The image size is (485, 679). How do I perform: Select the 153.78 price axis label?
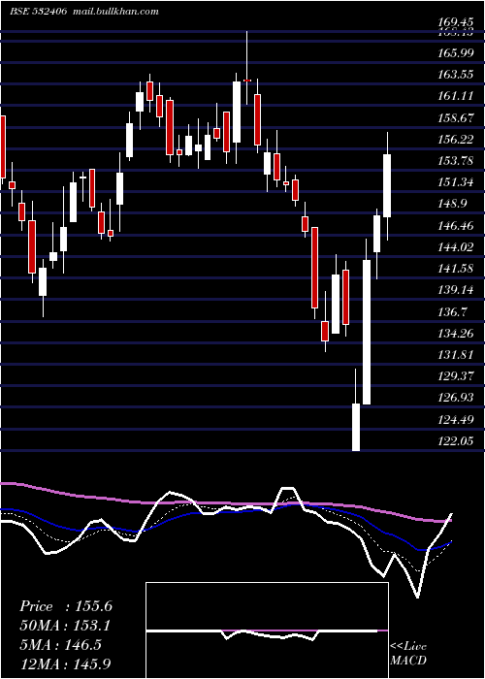coord(455,161)
